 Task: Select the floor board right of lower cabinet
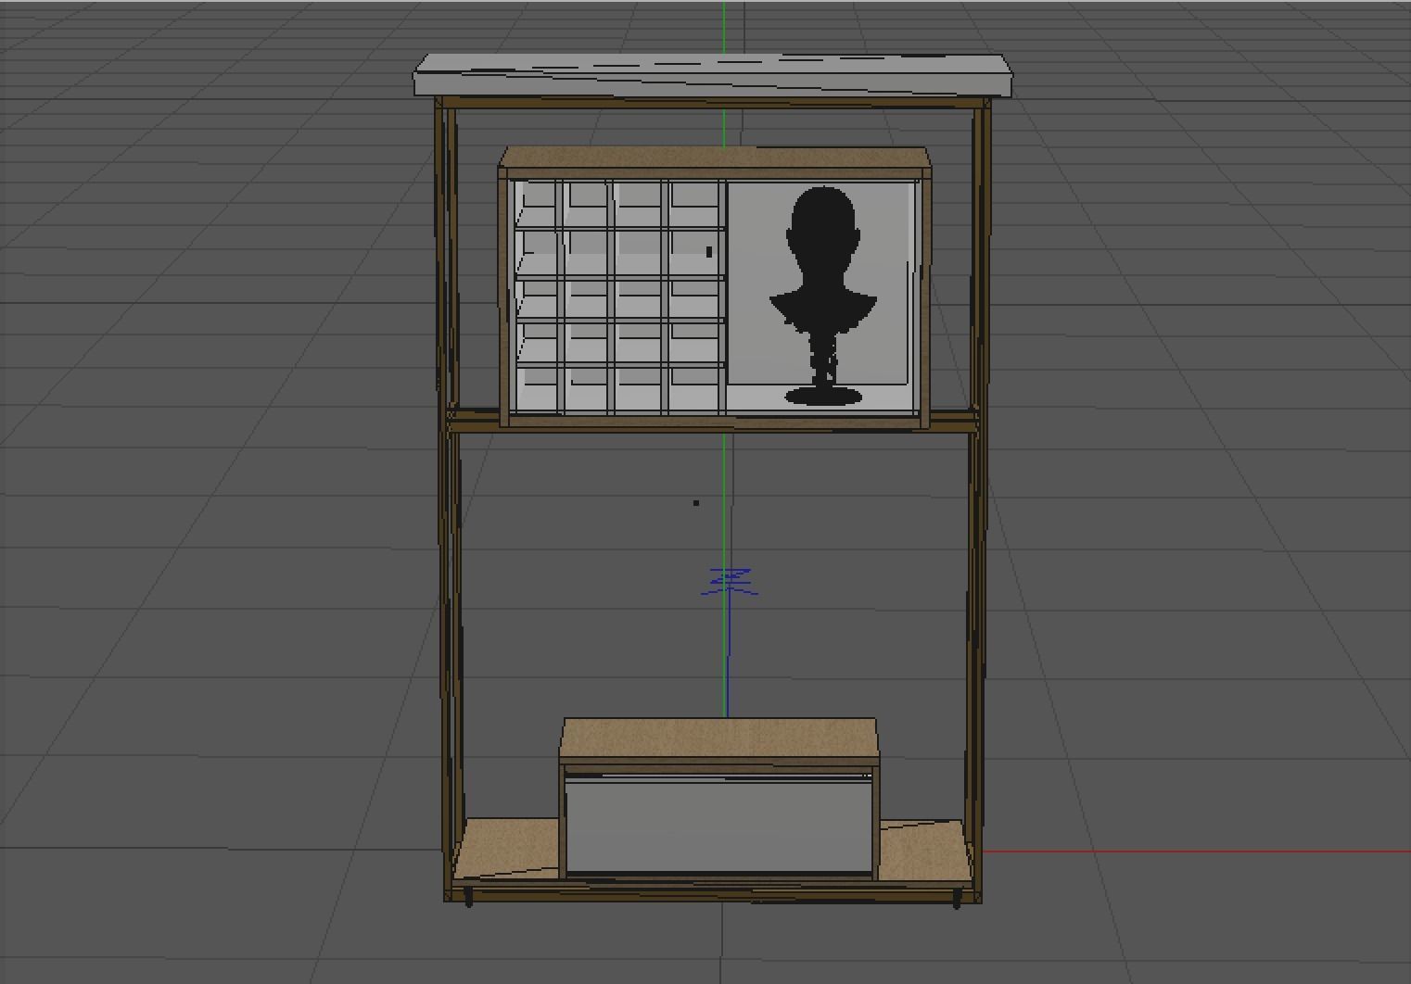[x=925, y=851]
